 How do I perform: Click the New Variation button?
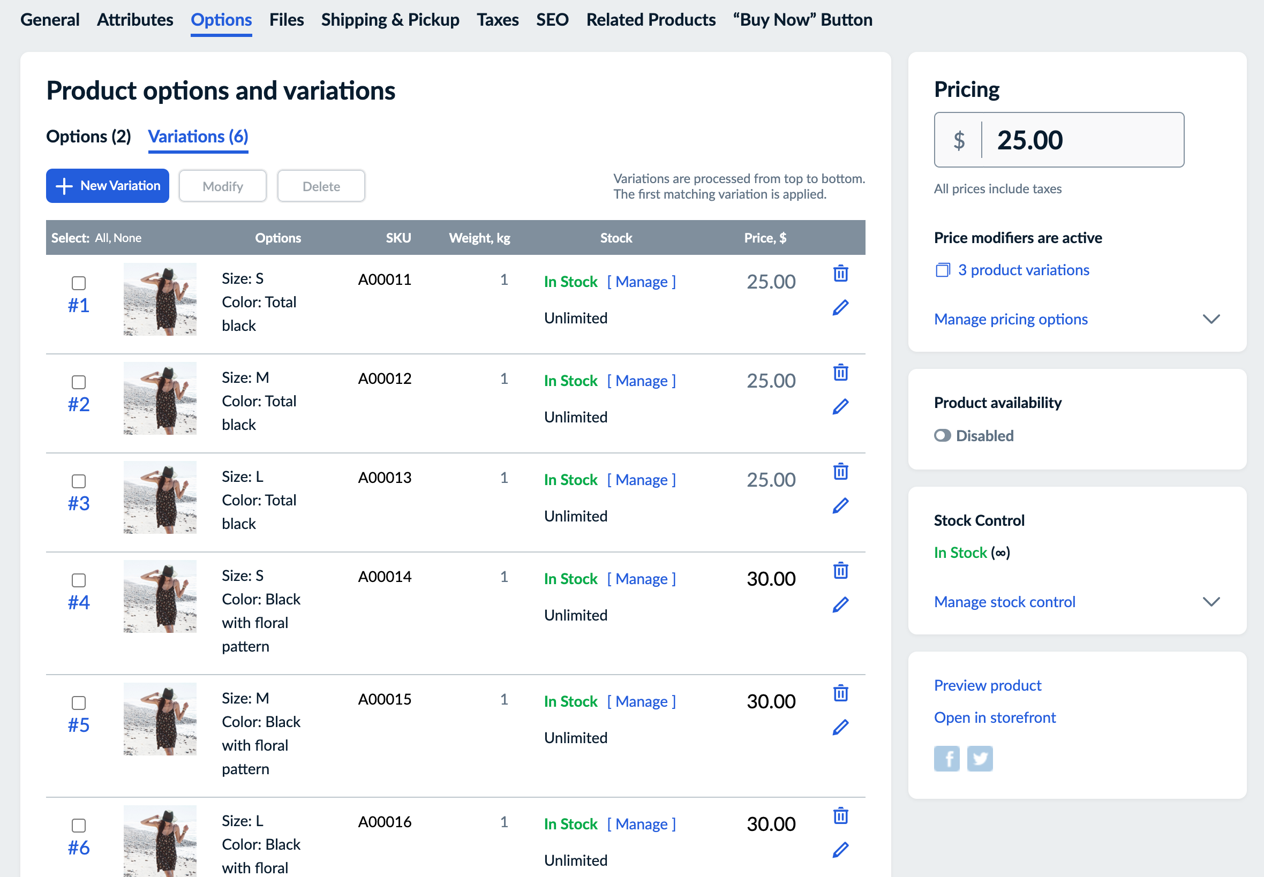tap(108, 186)
